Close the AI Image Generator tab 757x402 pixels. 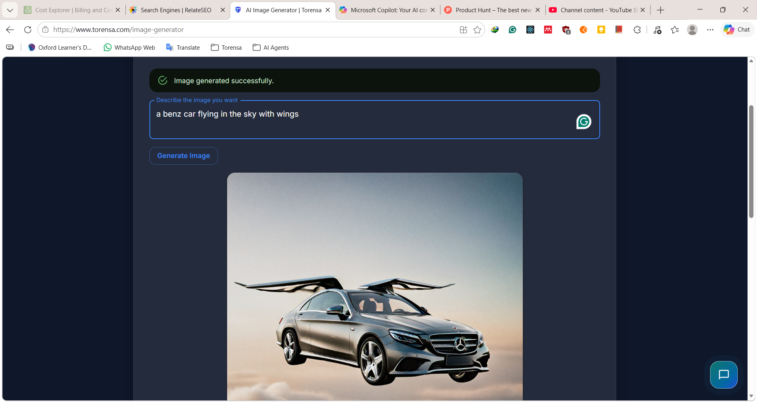tap(328, 10)
